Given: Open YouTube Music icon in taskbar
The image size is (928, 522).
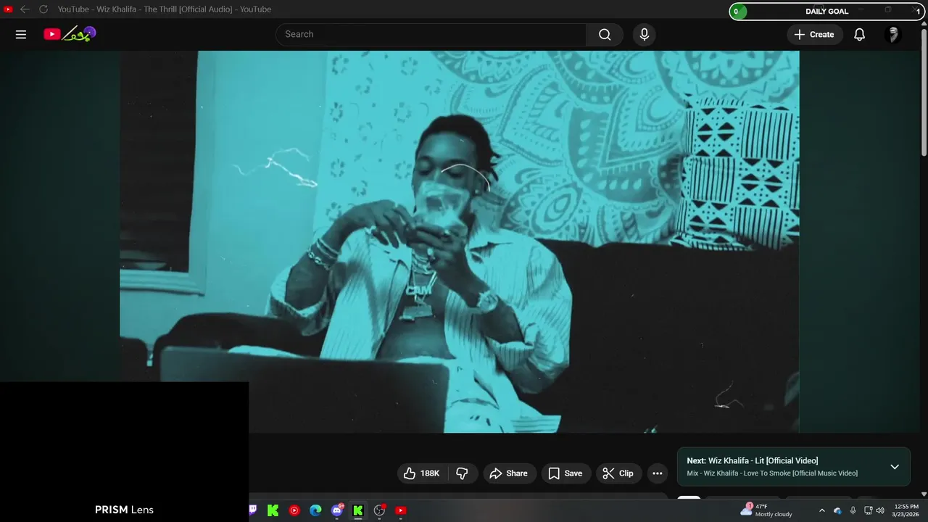Looking at the screenshot, I should [294, 510].
